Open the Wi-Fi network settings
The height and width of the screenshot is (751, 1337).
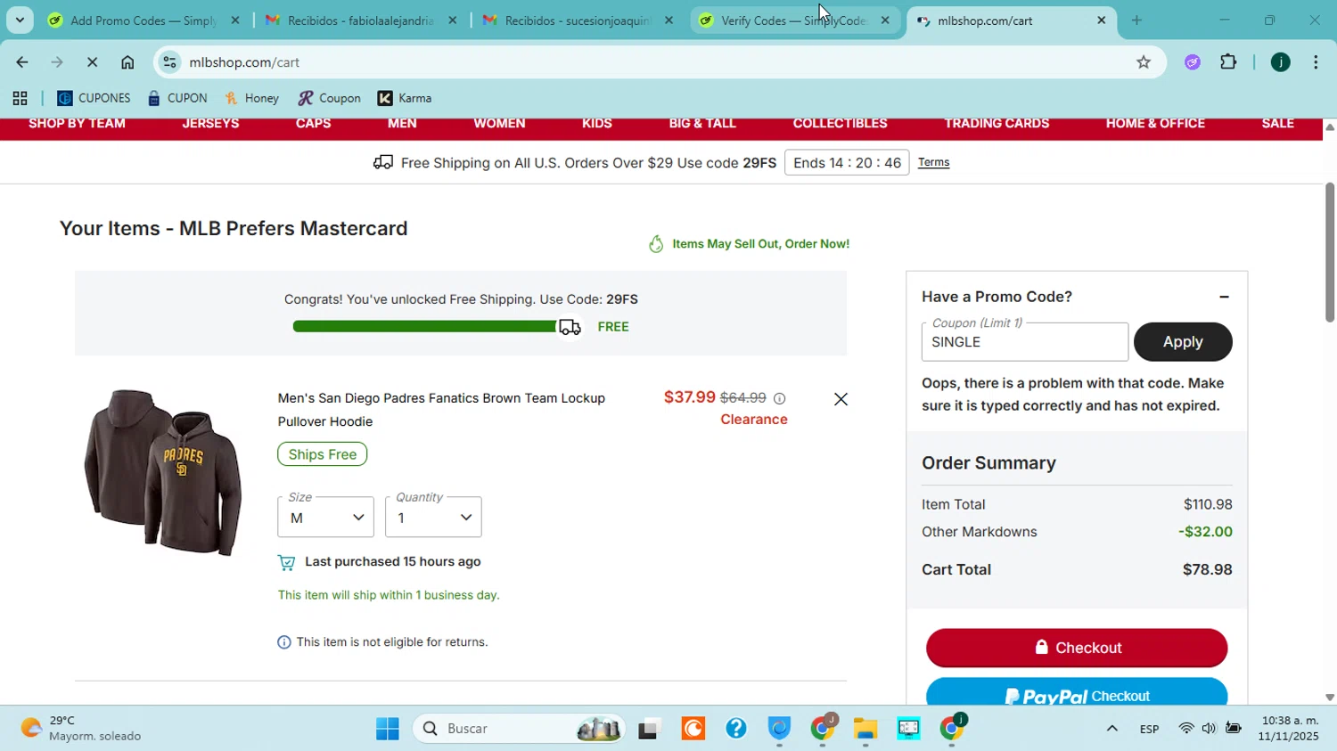[1185, 729]
